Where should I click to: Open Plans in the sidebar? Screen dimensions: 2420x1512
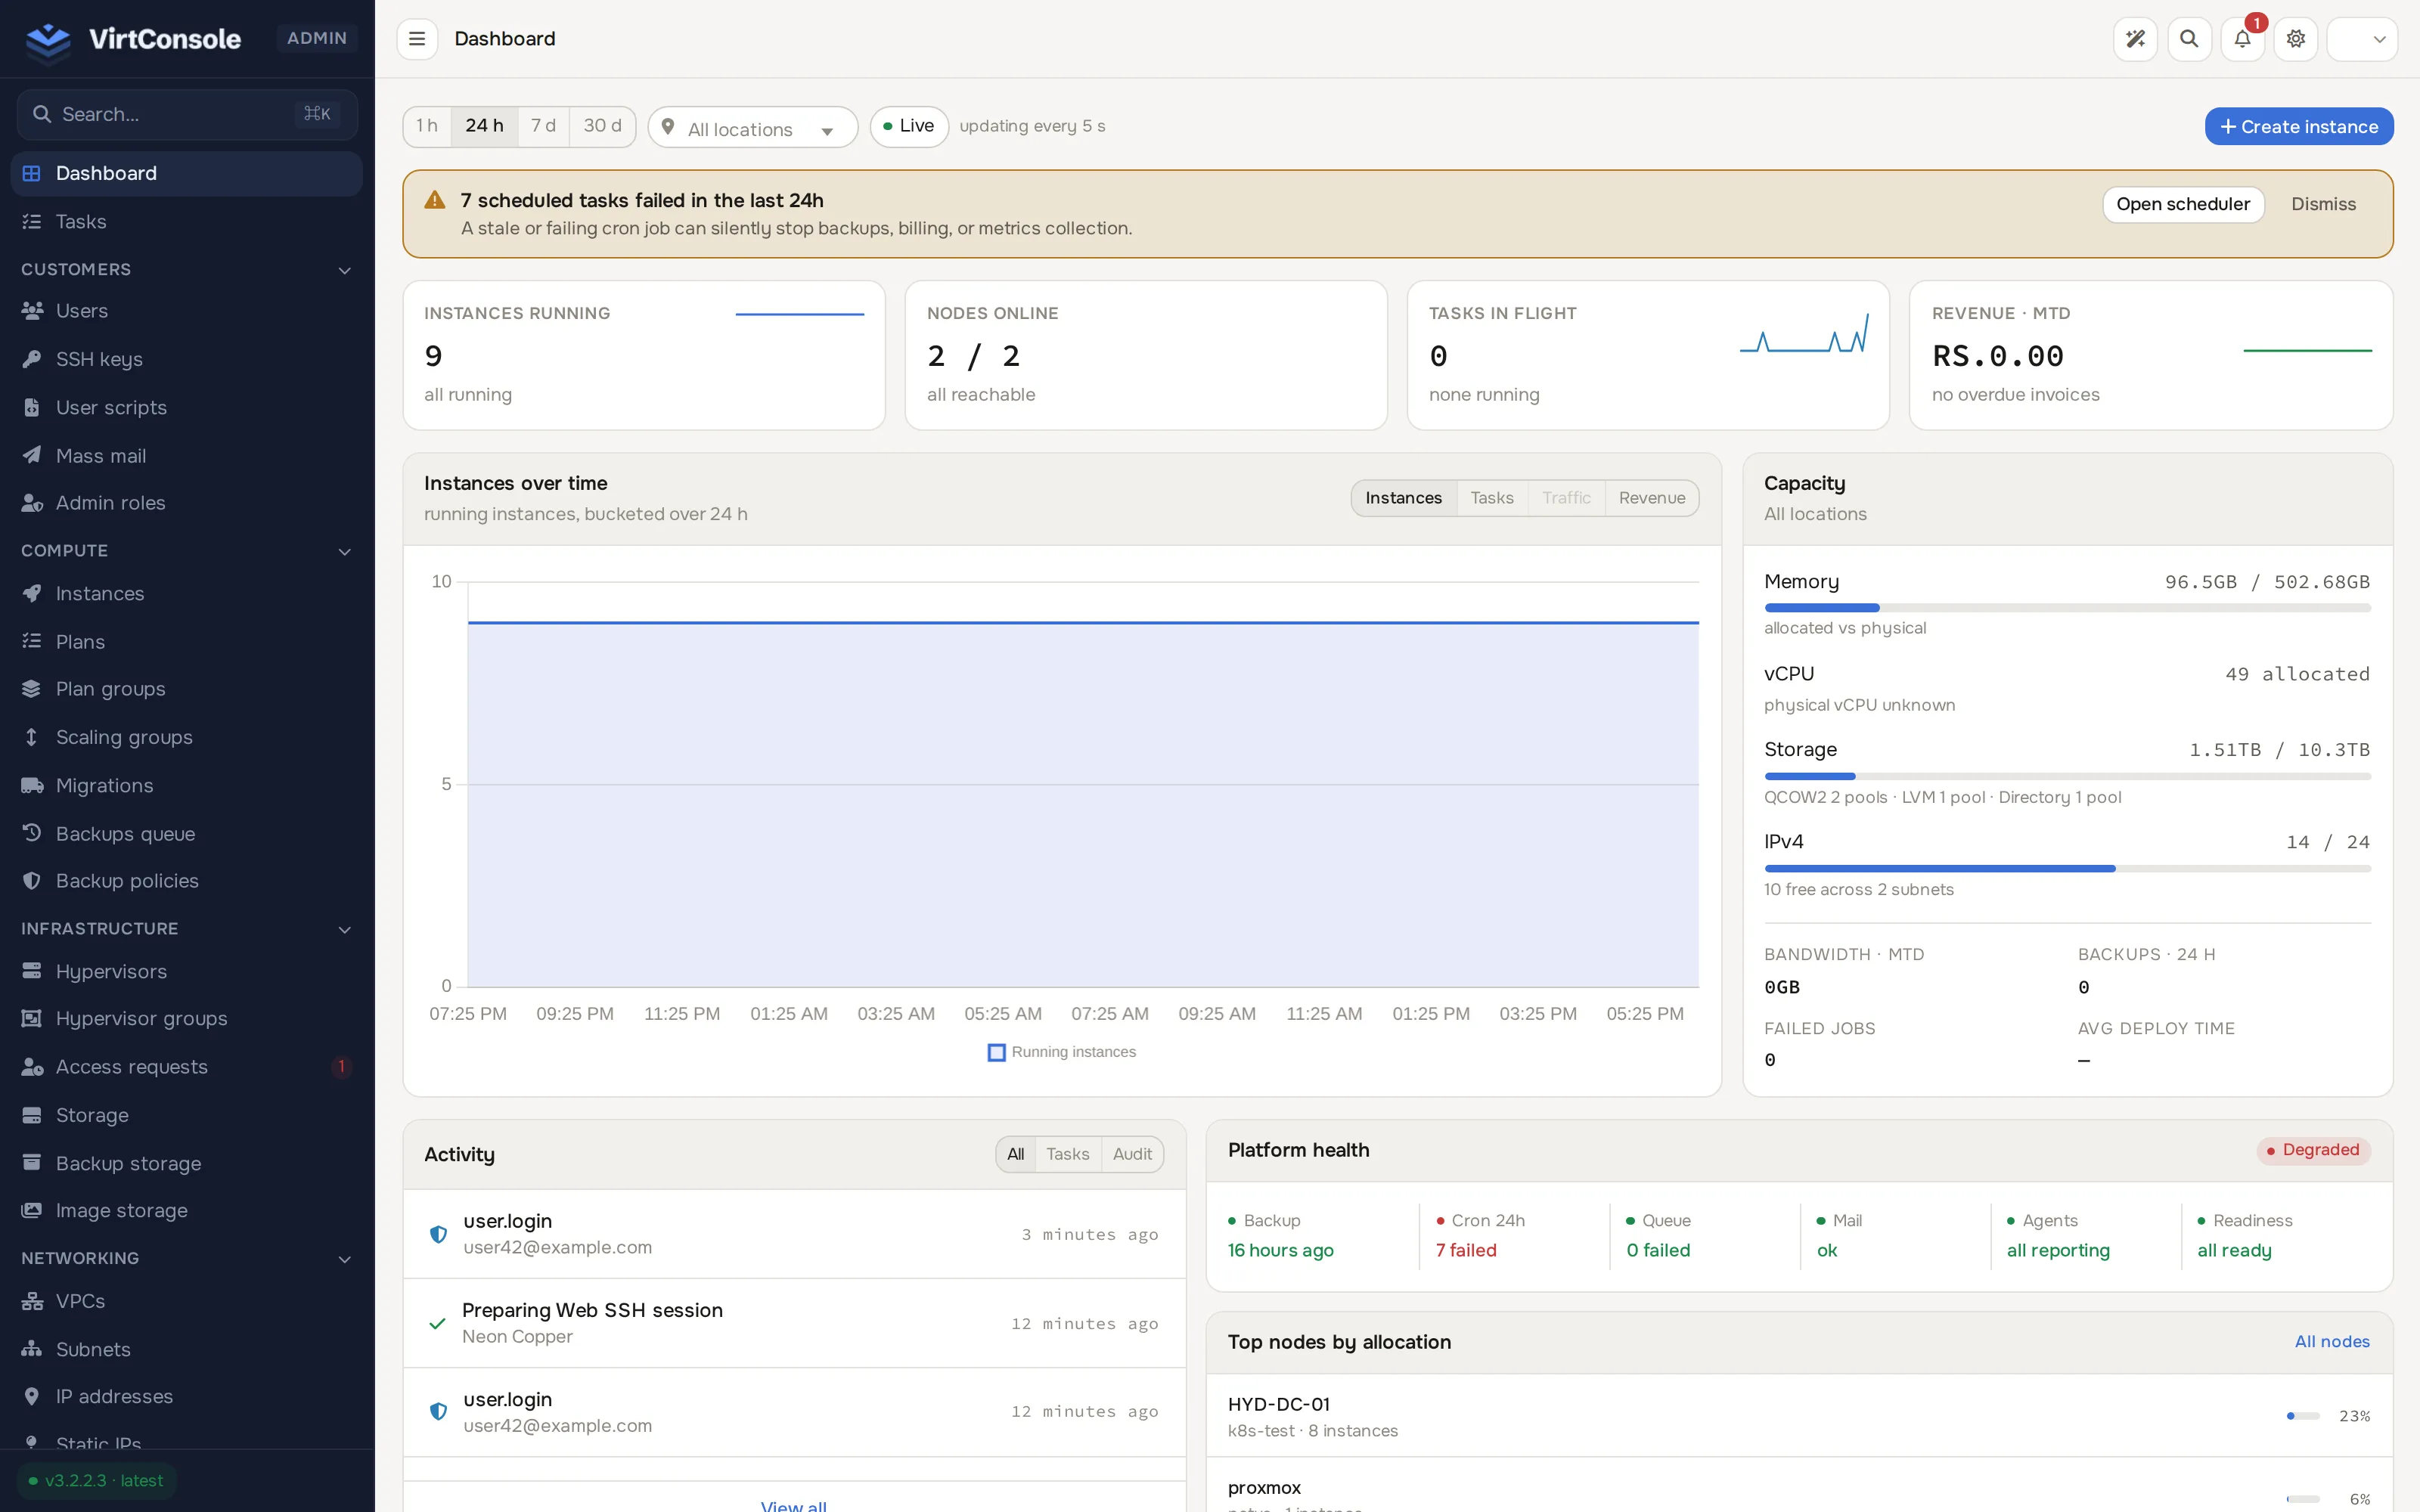point(187,642)
